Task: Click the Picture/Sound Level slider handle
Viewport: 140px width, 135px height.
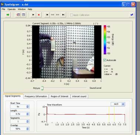Action: [42, 88]
